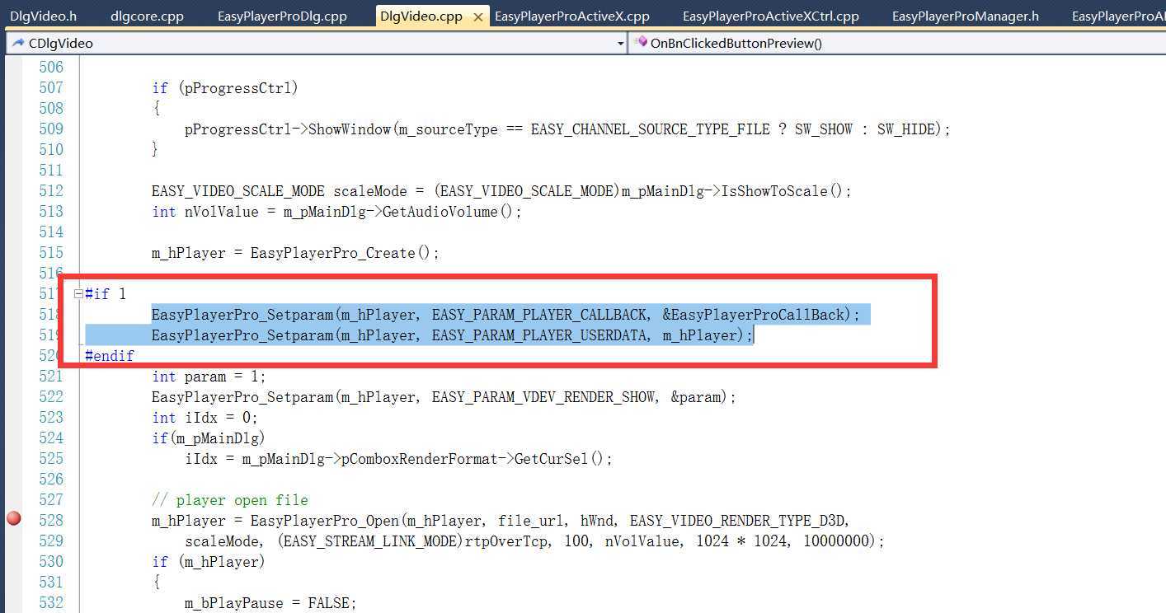The image size is (1166, 613).
Task: Open the EasyPlayerProActiveX.cpp tab
Action: point(571,16)
